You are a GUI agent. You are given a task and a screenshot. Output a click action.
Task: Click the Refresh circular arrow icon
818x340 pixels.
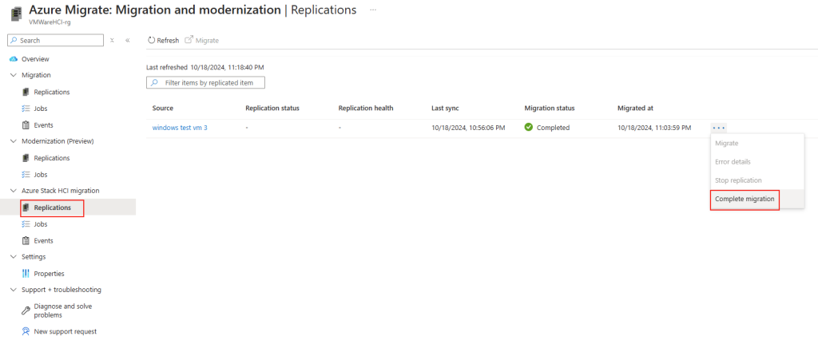(151, 40)
